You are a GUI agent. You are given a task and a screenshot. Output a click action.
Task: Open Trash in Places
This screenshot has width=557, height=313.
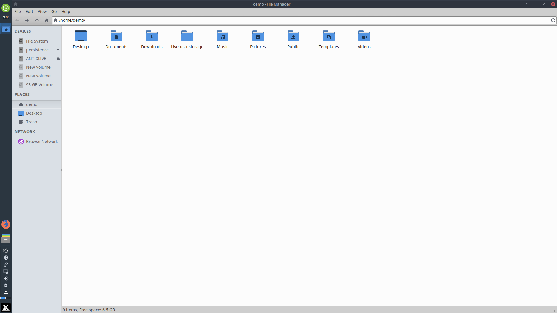click(x=37, y=122)
